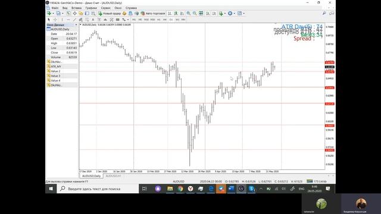
Task: Zoom out of the chart
Action: click(195, 13)
